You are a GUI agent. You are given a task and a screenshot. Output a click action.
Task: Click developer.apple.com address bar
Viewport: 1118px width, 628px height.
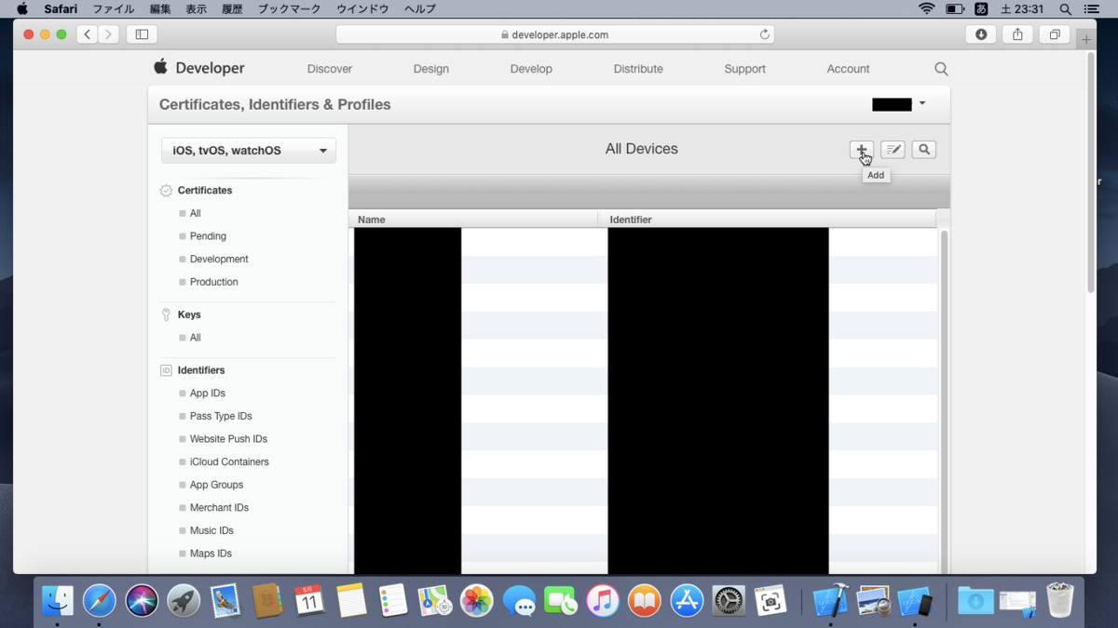554,34
